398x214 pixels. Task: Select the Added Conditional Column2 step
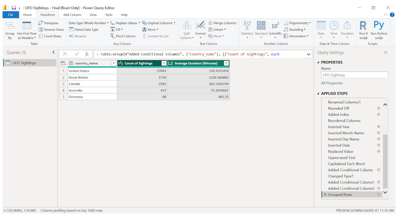pos(351,188)
